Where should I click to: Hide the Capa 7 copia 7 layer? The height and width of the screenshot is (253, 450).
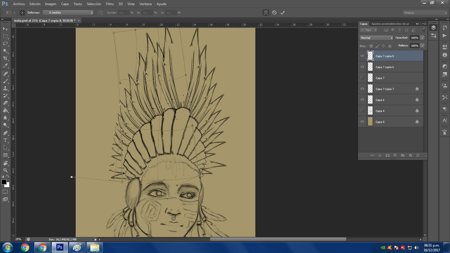pyautogui.click(x=362, y=89)
